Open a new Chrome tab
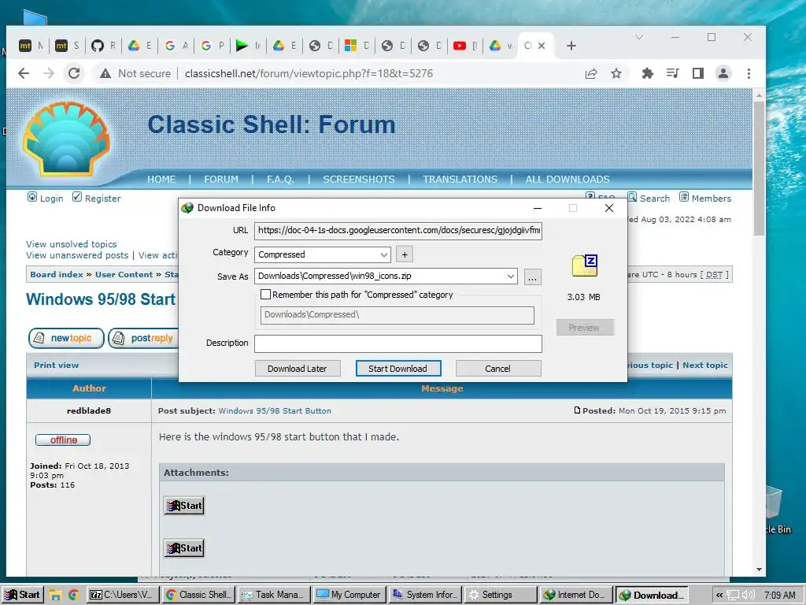 [x=571, y=46]
